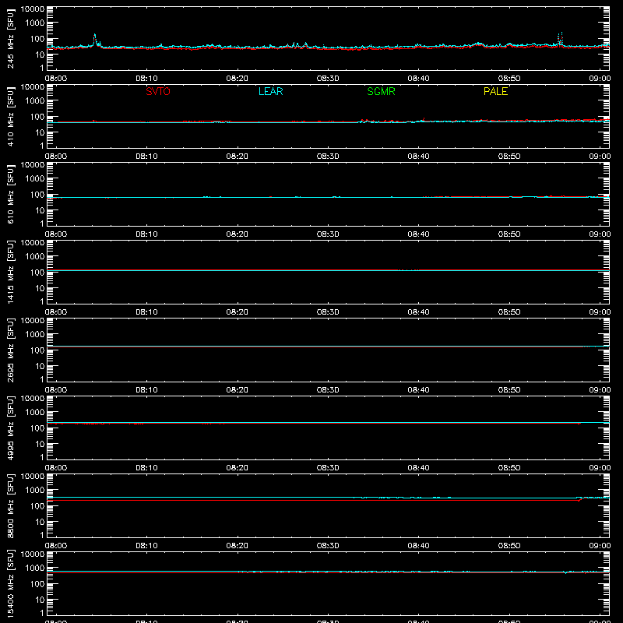
Task: Click 08:20 tick label under 2695 MHz panel
Action: [238, 390]
